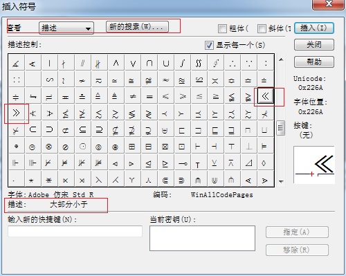Click the symbol grid scroll-down arrow
The image size is (346, 276).
click(x=281, y=181)
